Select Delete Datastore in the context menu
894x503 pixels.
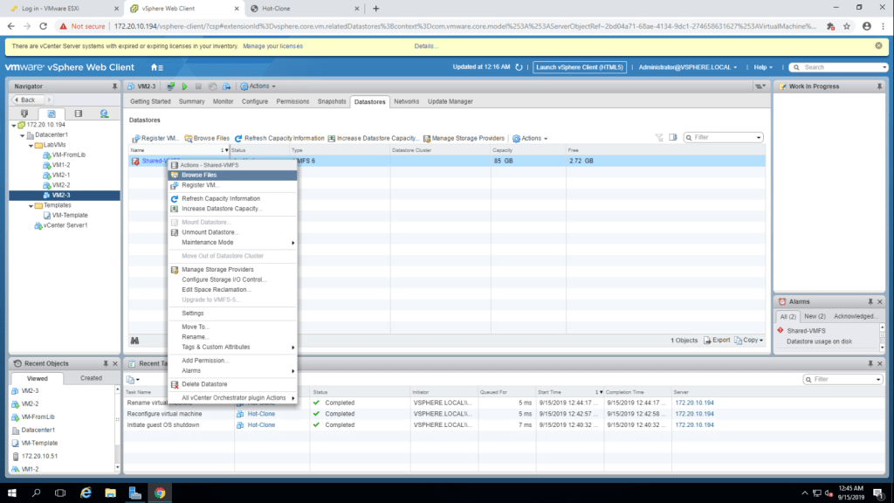pos(204,384)
